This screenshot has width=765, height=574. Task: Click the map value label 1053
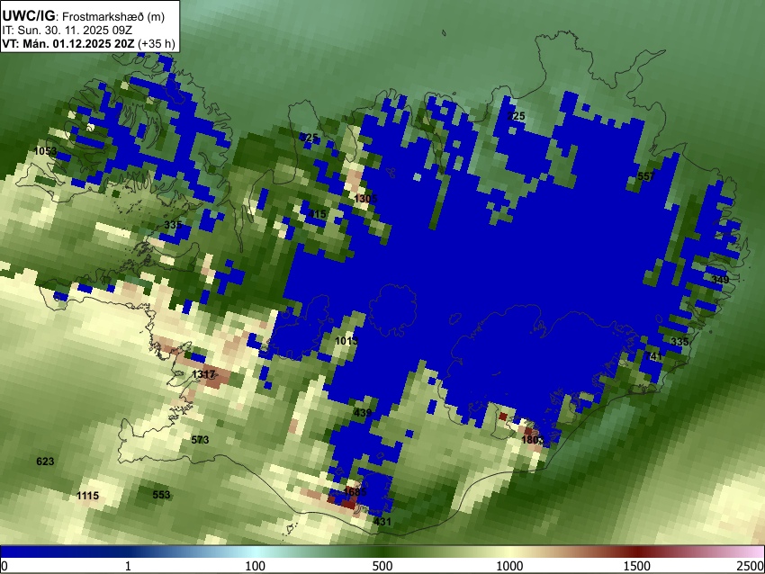coord(45,151)
